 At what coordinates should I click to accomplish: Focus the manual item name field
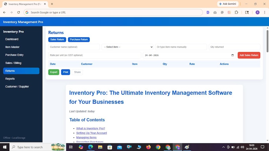pos(181,47)
